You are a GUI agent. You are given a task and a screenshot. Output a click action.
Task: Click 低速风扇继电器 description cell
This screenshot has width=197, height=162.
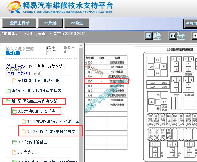(x=117, y=76)
